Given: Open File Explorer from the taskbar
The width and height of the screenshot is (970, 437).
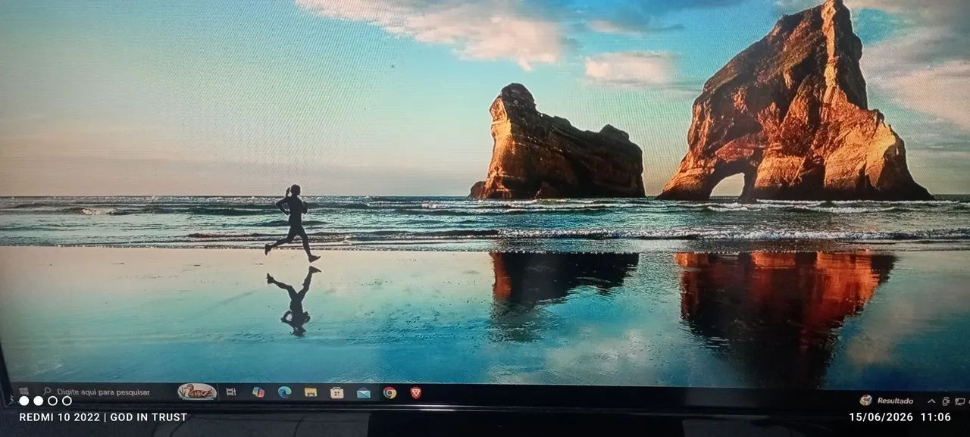Looking at the screenshot, I should point(310,392).
